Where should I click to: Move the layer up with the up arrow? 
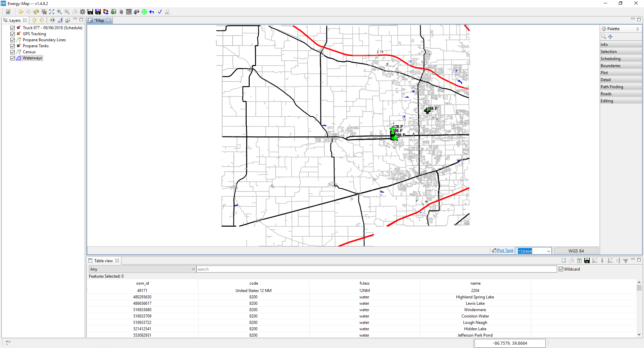point(34,20)
